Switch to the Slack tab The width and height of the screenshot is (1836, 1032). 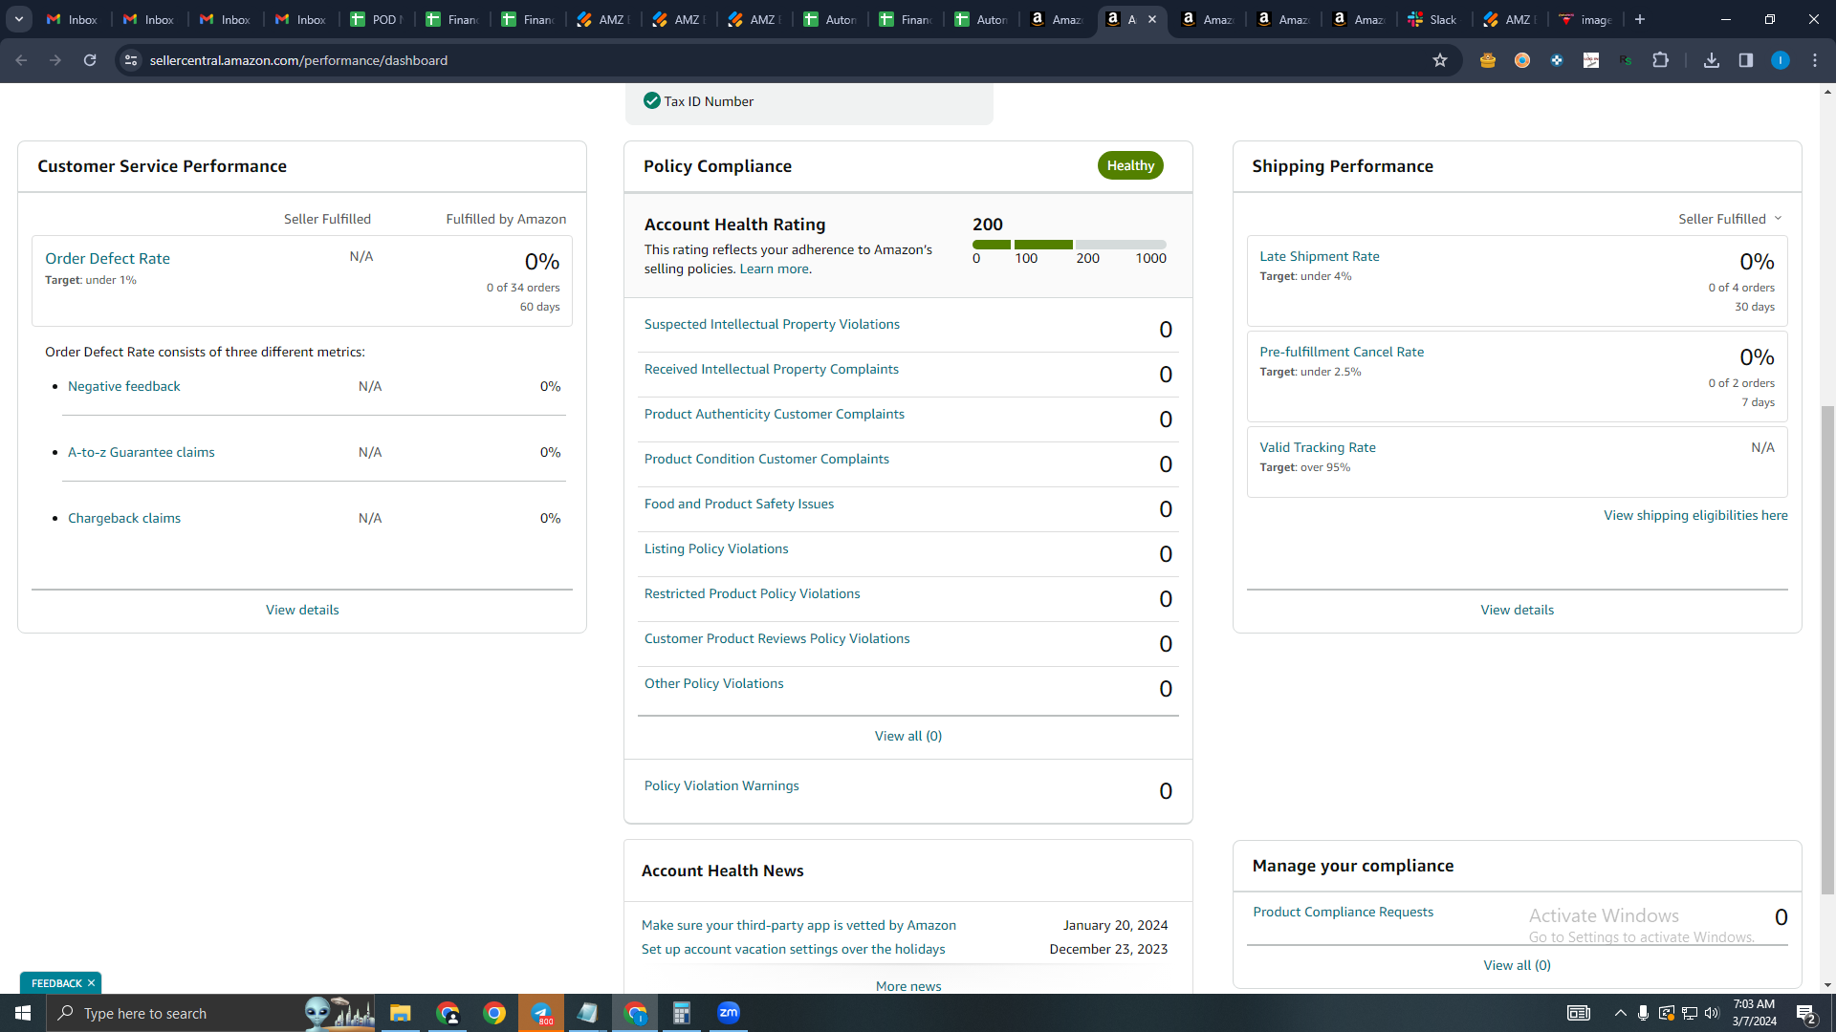[x=1432, y=19]
